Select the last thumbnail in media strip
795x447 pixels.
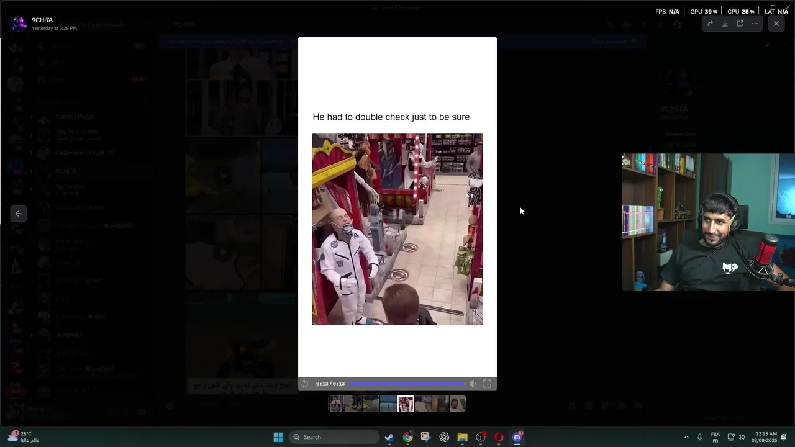(458, 404)
